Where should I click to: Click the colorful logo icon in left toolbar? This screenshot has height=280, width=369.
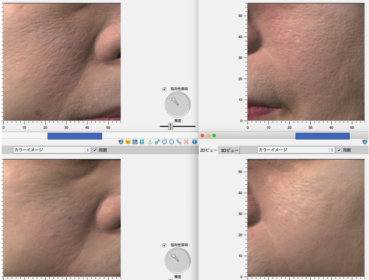(x=121, y=142)
